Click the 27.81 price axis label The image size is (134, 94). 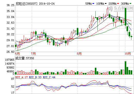[11, 46]
